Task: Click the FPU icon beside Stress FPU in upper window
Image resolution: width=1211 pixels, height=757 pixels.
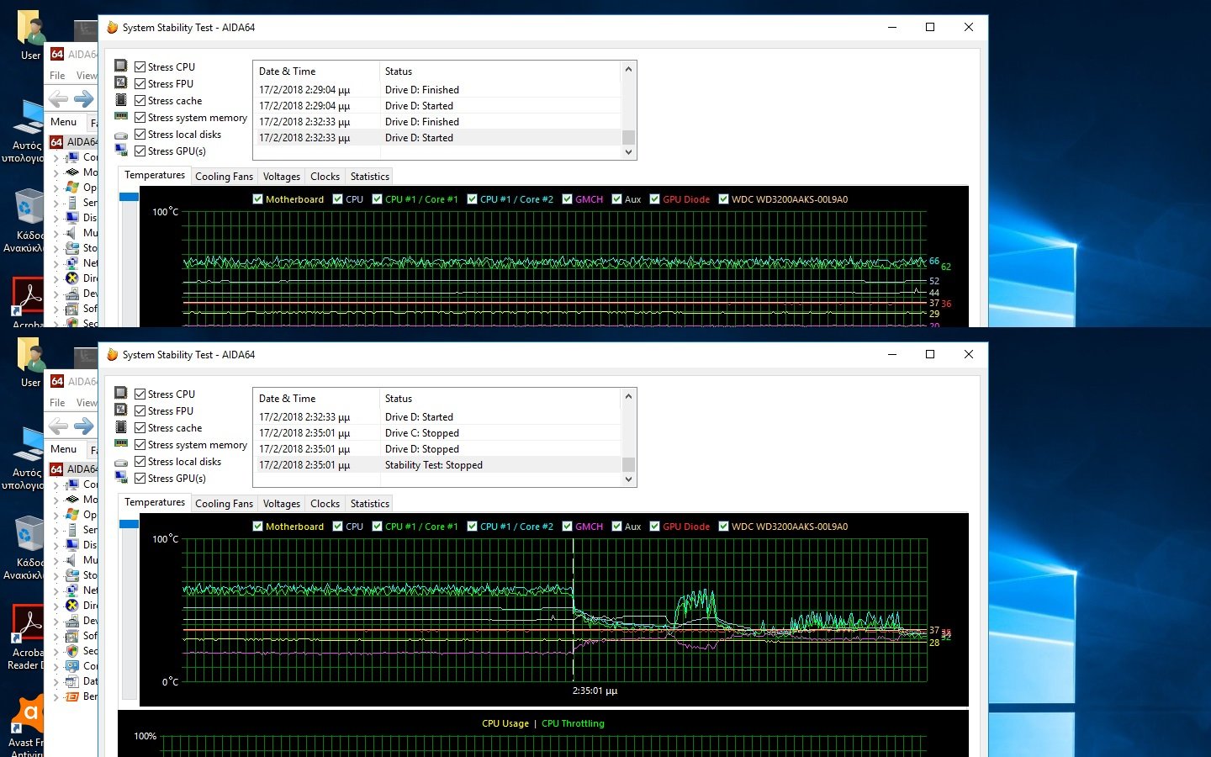Action: [121, 82]
